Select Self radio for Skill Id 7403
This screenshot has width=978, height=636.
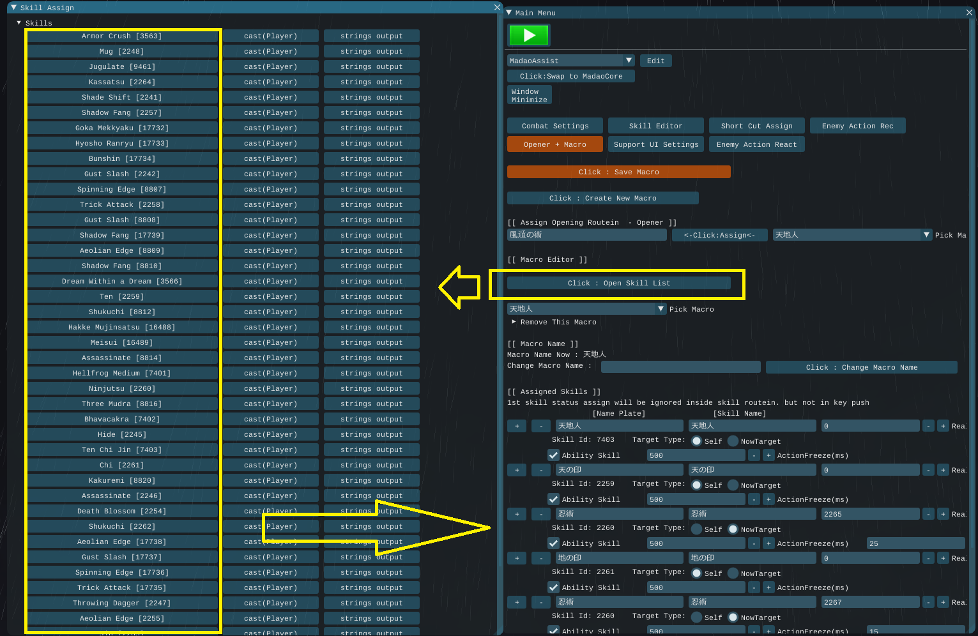pyautogui.click(x=697, y=441)
